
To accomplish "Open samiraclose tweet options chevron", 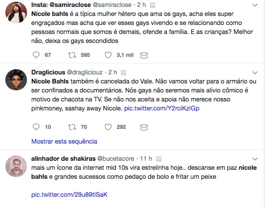I will (255, 5).
